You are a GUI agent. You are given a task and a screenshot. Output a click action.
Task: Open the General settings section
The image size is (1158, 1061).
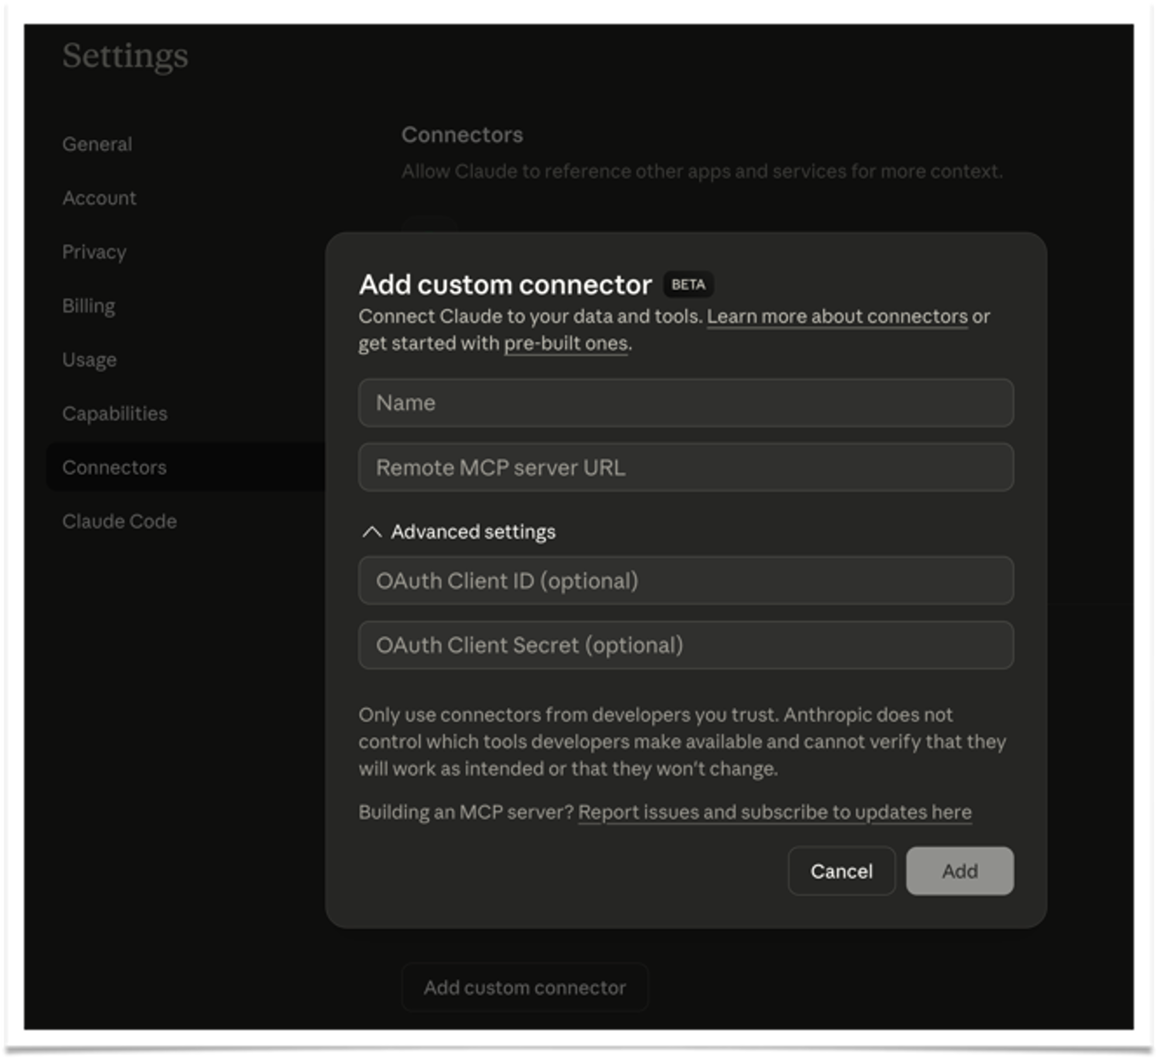point(97,144)
